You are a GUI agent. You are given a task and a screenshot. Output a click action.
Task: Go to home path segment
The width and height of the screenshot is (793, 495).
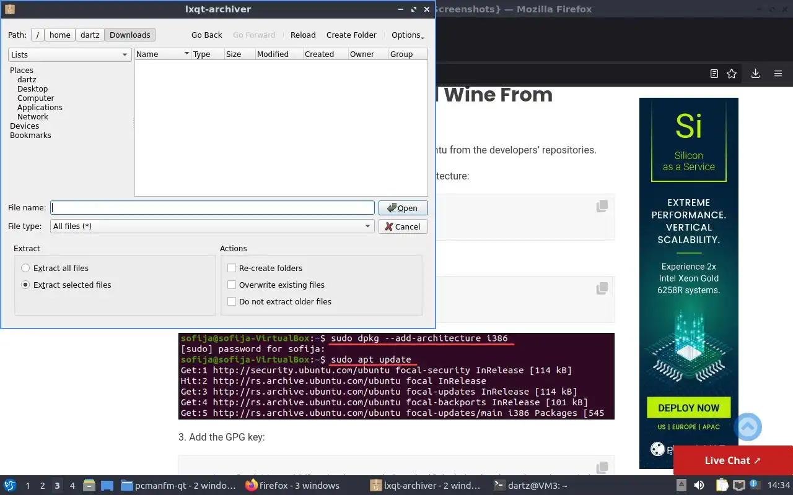coord(60,35)
